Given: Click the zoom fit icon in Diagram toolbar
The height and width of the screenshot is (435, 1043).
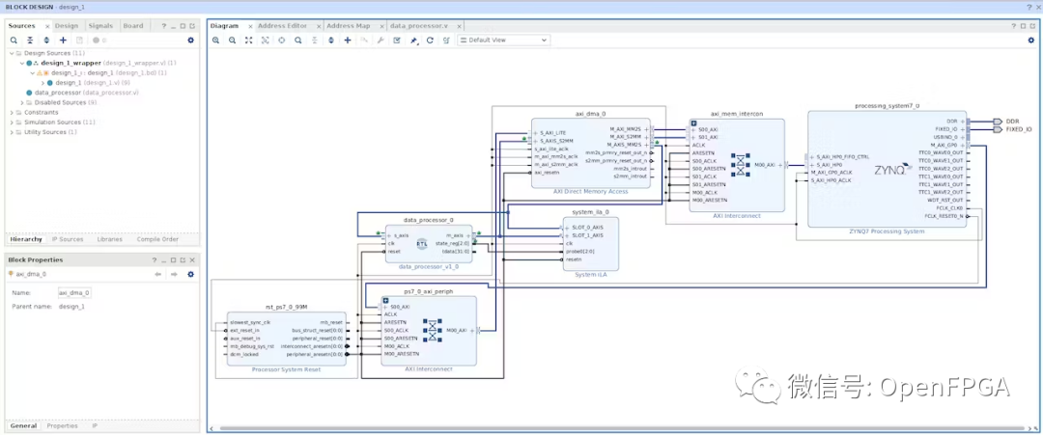Looking at the screenshot, I should [248, 41].
